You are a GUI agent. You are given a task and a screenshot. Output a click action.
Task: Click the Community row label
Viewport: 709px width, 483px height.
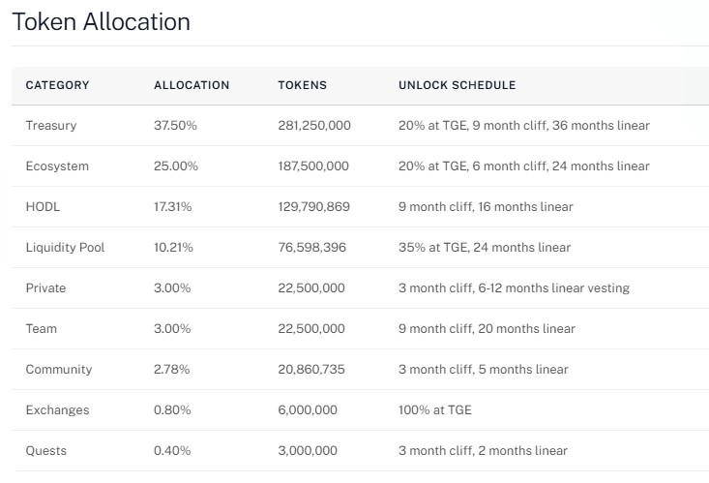coord(59,370)
